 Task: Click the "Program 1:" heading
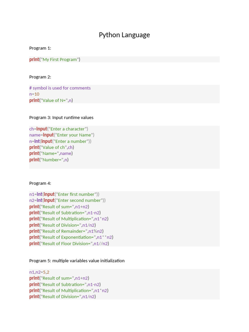click(40, 48)
